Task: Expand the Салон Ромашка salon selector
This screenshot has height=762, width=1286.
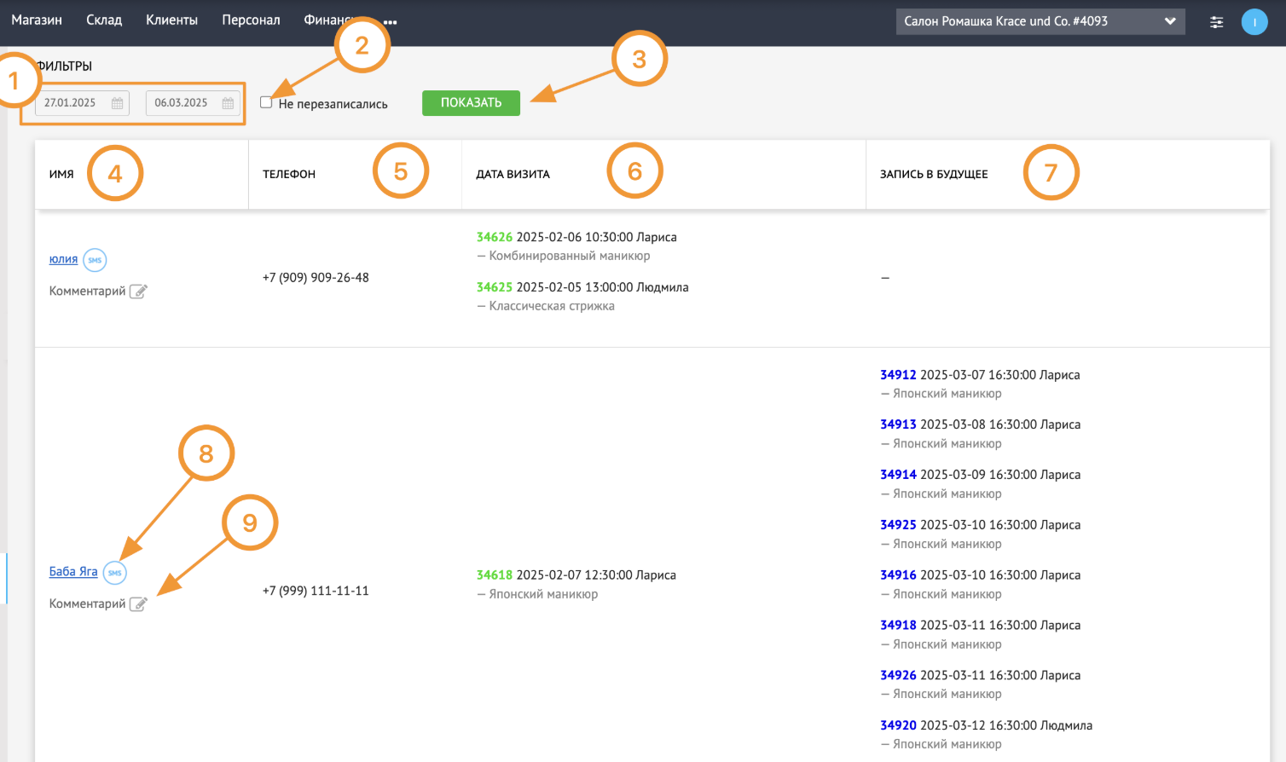Action: (x=1040, y=21)
